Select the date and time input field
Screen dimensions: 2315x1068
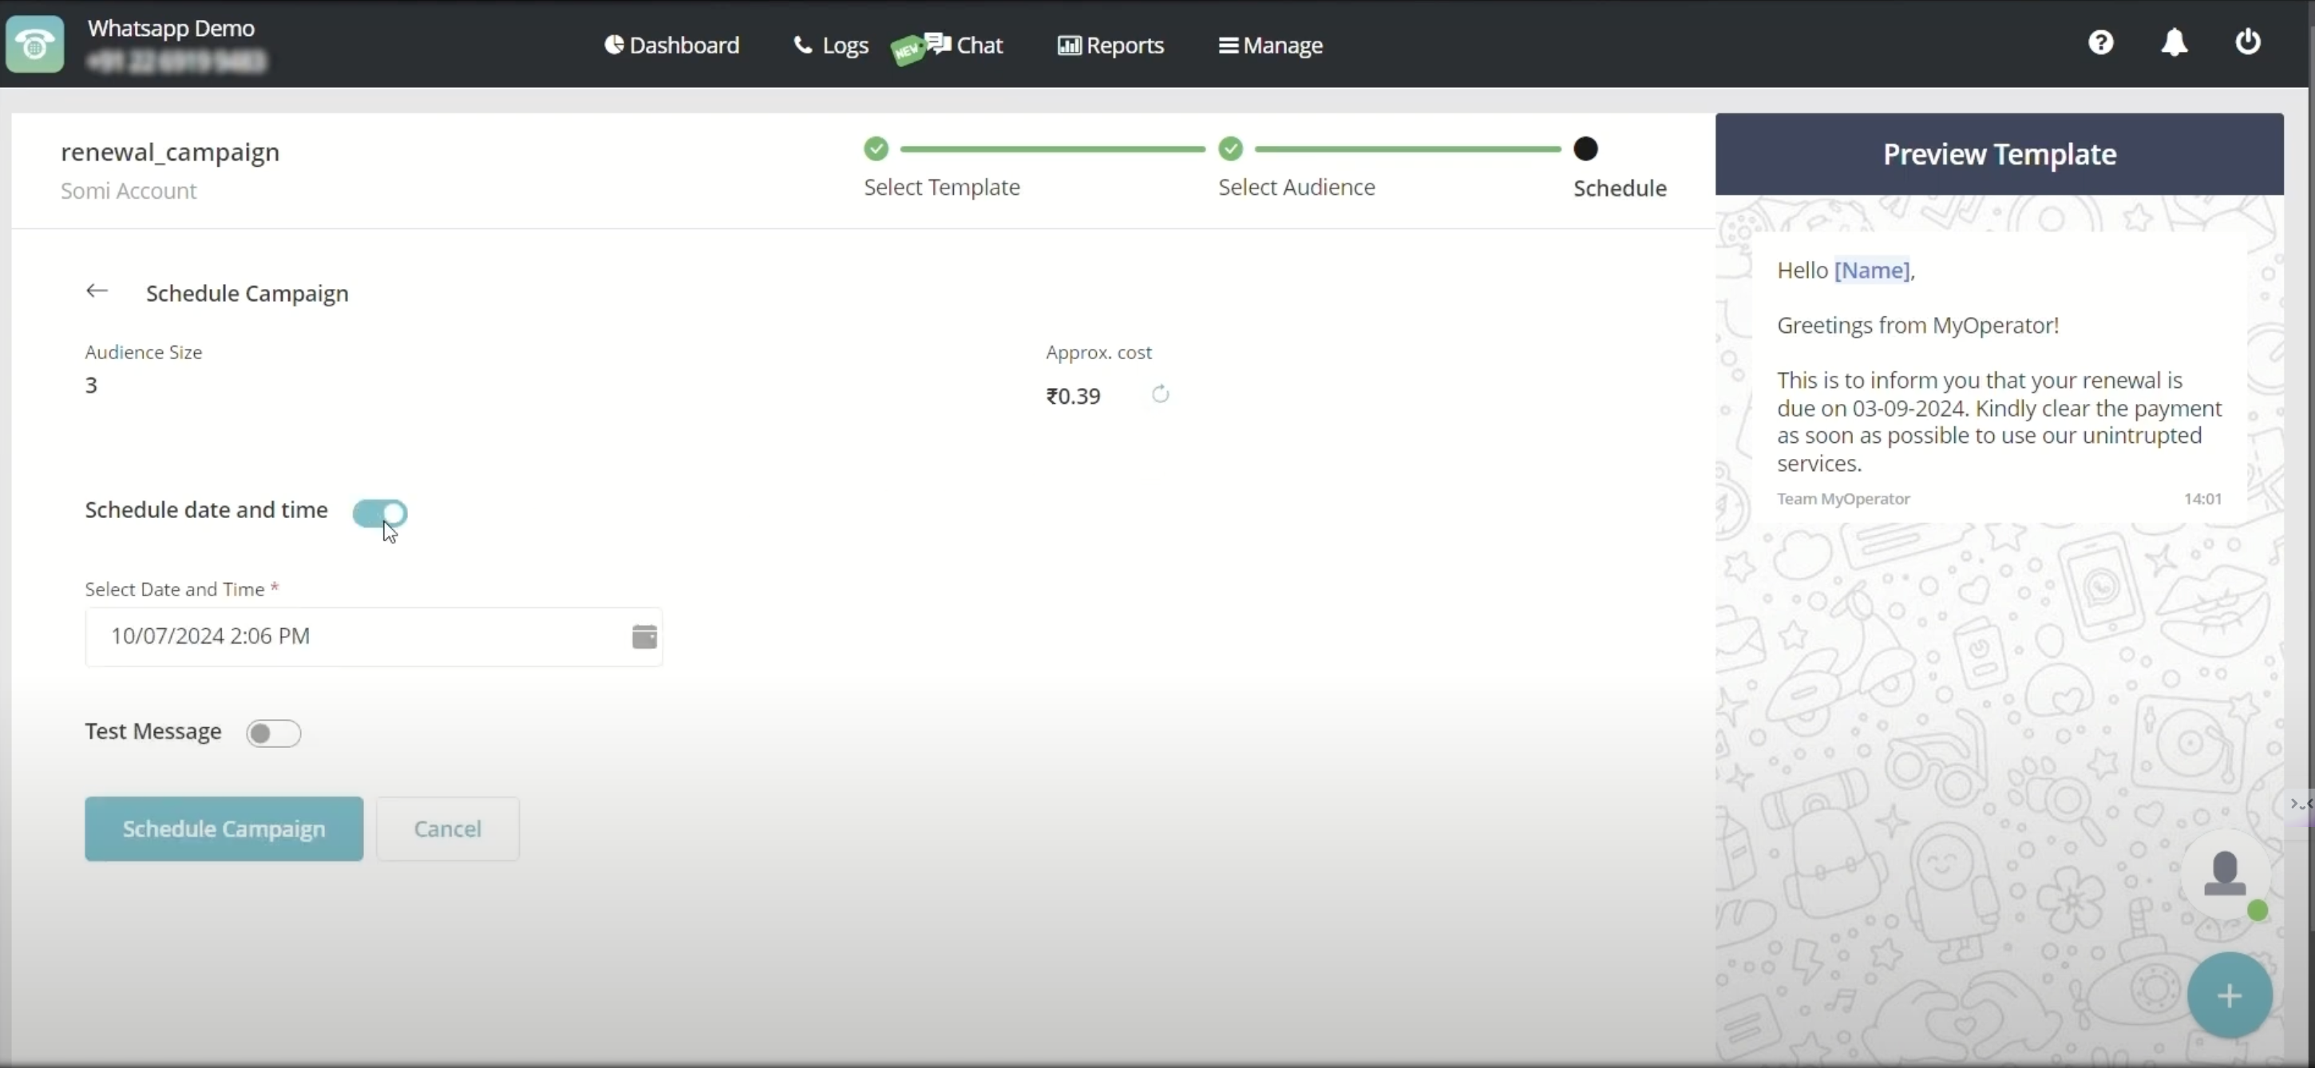(x=374, y=635)
